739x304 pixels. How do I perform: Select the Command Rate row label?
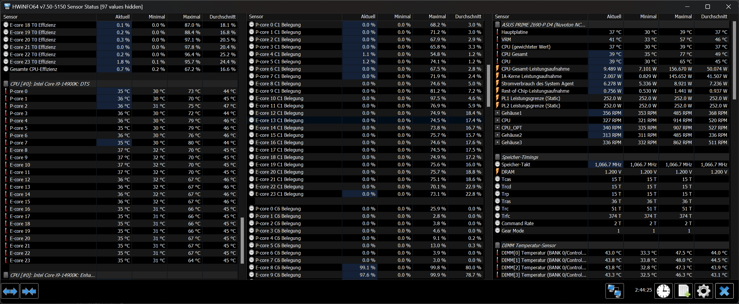(x=517, y=223)
